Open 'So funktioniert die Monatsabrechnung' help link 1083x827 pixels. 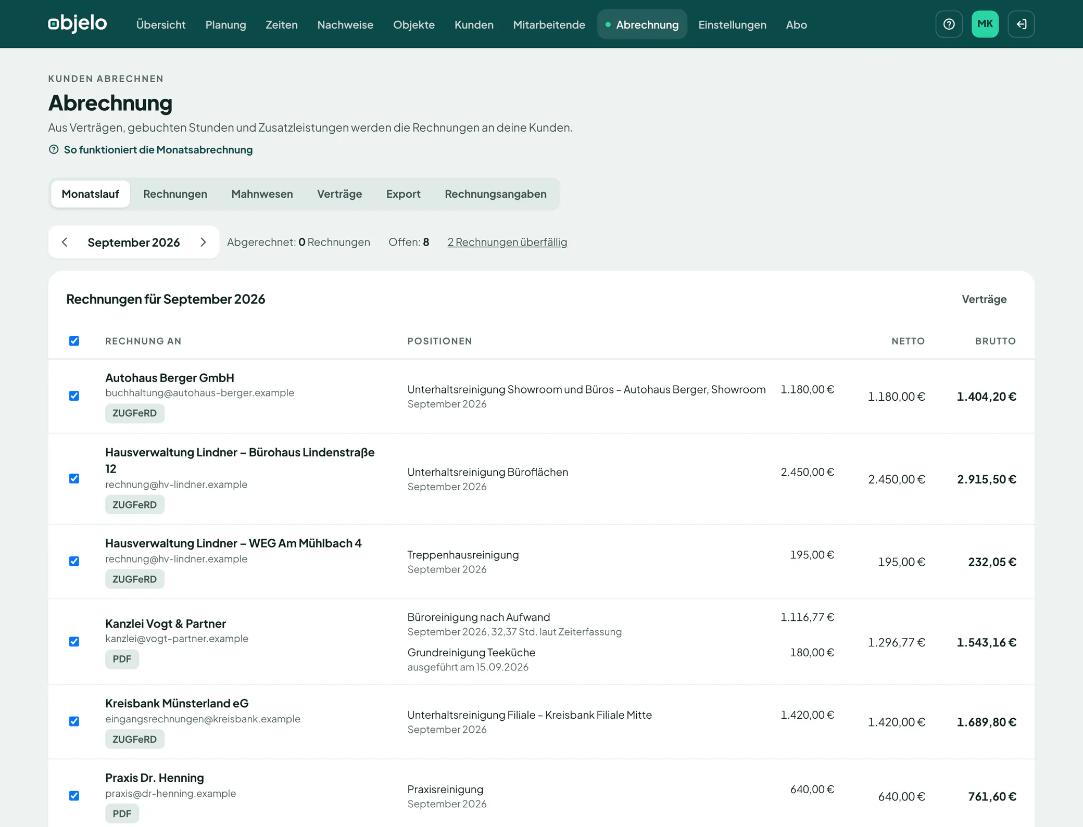coord(150,150)
